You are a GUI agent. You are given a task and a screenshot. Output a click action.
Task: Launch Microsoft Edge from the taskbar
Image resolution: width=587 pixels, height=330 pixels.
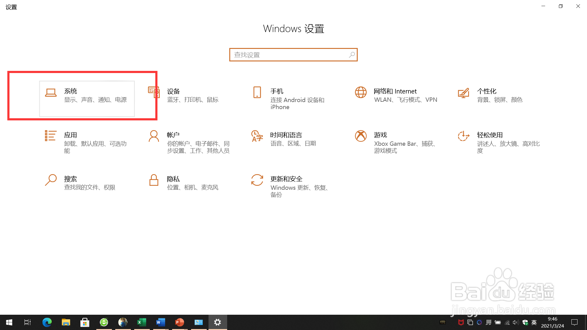click(47, 322)
